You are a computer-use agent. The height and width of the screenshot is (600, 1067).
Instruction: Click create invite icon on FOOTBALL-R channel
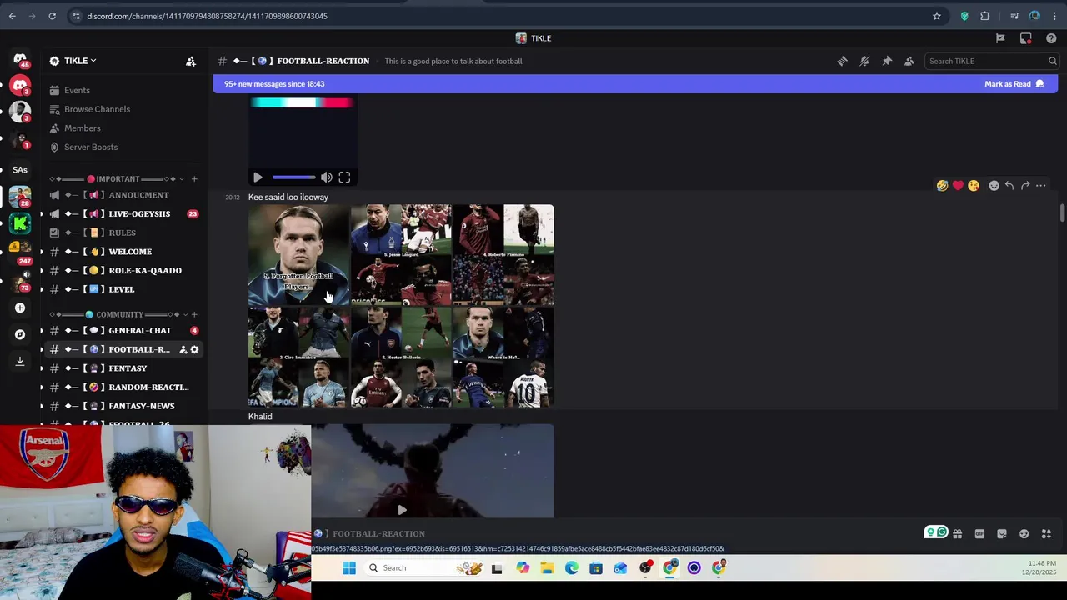click(183, 349)
